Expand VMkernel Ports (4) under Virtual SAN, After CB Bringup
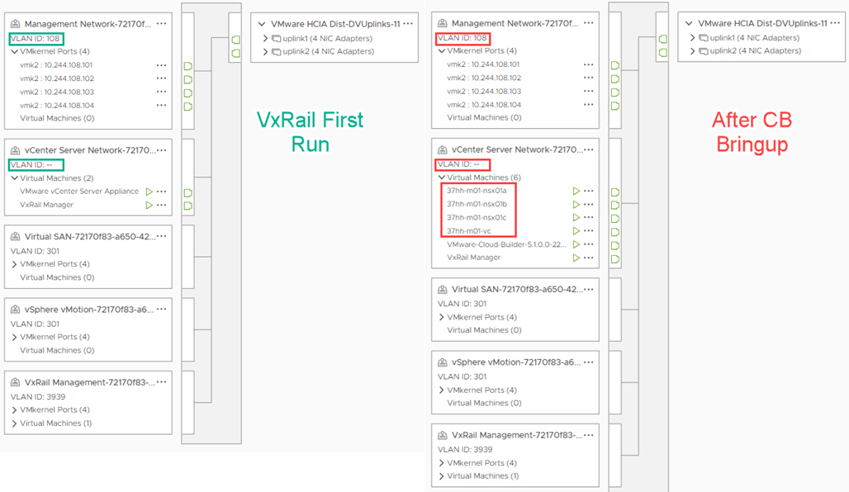849x492 pixels. [x=442, y=317]
